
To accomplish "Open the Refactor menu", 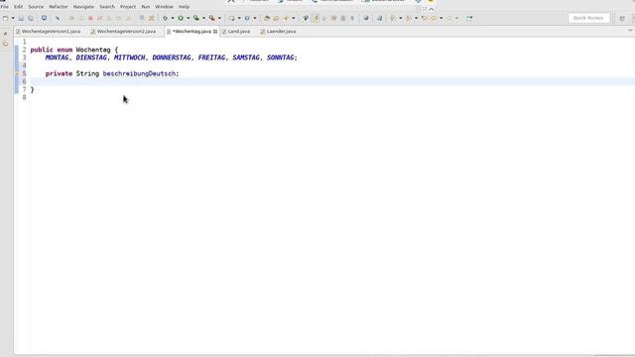I will click(x=59, y=7).
